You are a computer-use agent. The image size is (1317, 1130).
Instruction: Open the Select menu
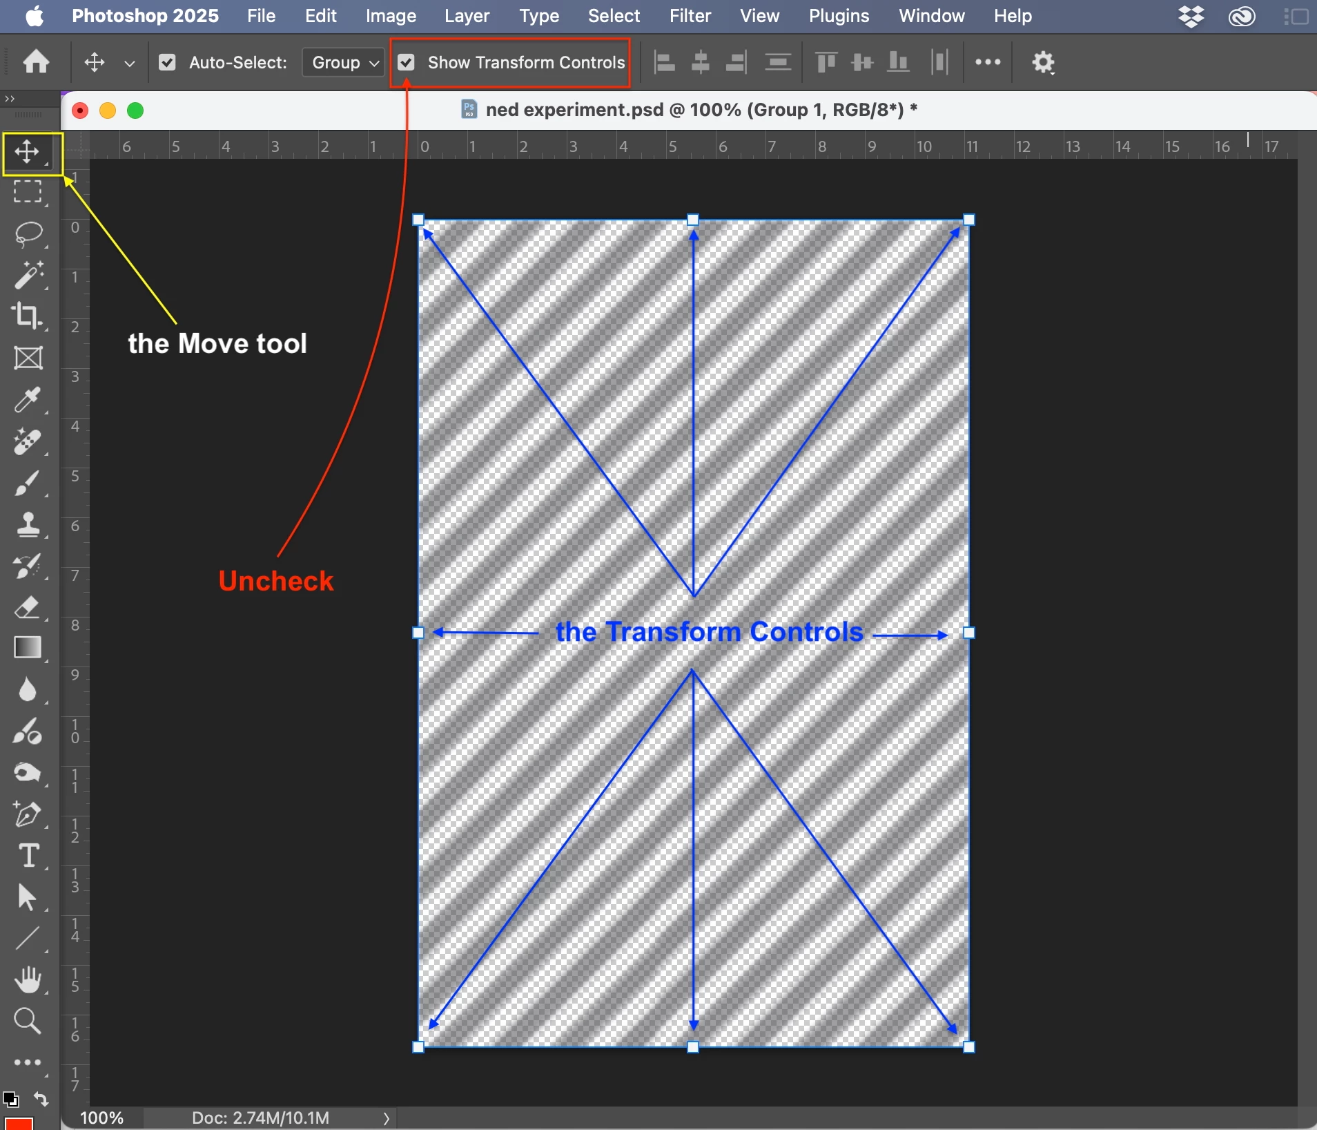[614, 16]
